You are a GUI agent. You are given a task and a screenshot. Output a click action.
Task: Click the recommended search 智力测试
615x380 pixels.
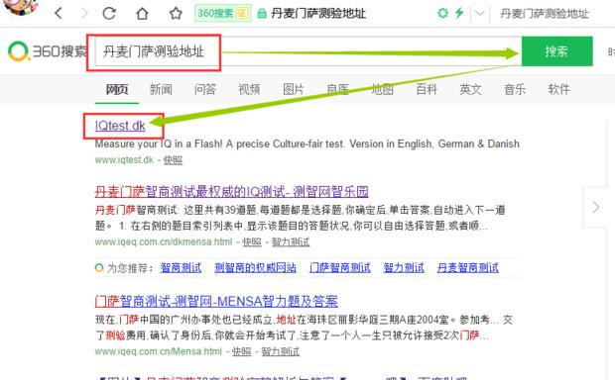coord(404,268)
